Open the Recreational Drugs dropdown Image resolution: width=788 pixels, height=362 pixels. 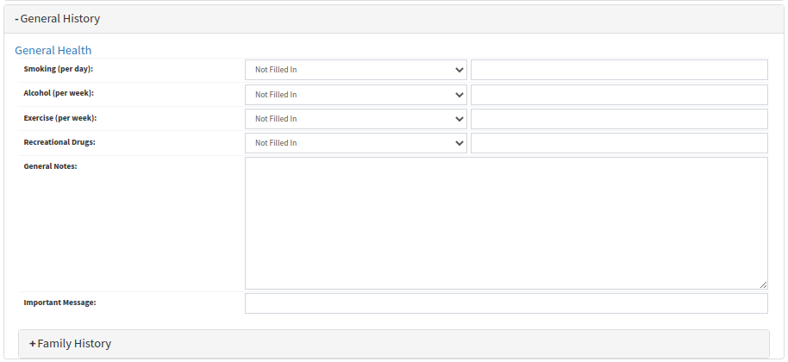355,143
